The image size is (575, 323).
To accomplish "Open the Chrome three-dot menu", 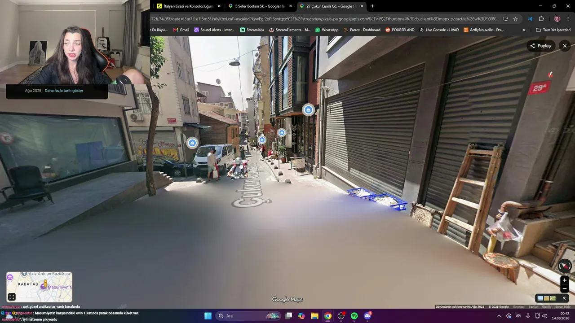I will [568, 19].
